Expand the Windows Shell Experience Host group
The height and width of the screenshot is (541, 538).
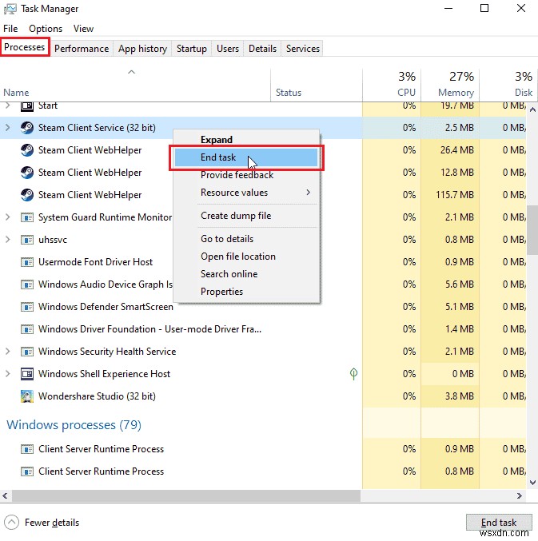pyautogui.click(x=8, y=373)
